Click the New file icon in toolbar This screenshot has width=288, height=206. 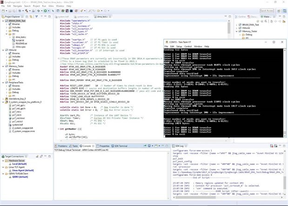(x=4, y=10)
